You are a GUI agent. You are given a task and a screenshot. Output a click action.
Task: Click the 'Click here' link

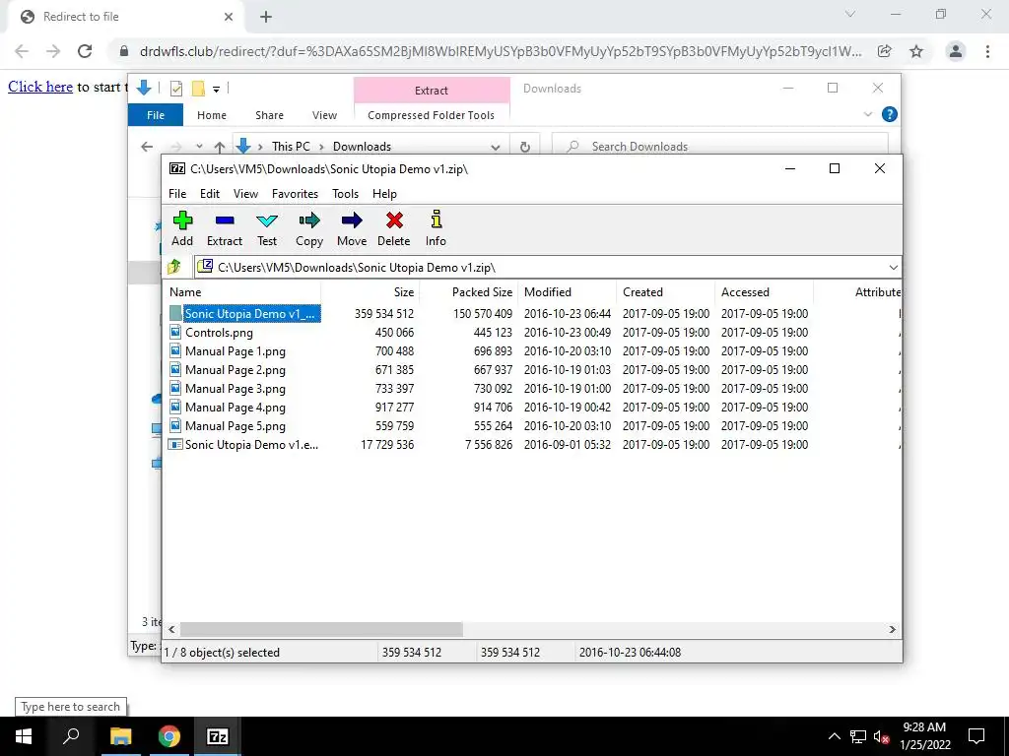tap(39, 87)
